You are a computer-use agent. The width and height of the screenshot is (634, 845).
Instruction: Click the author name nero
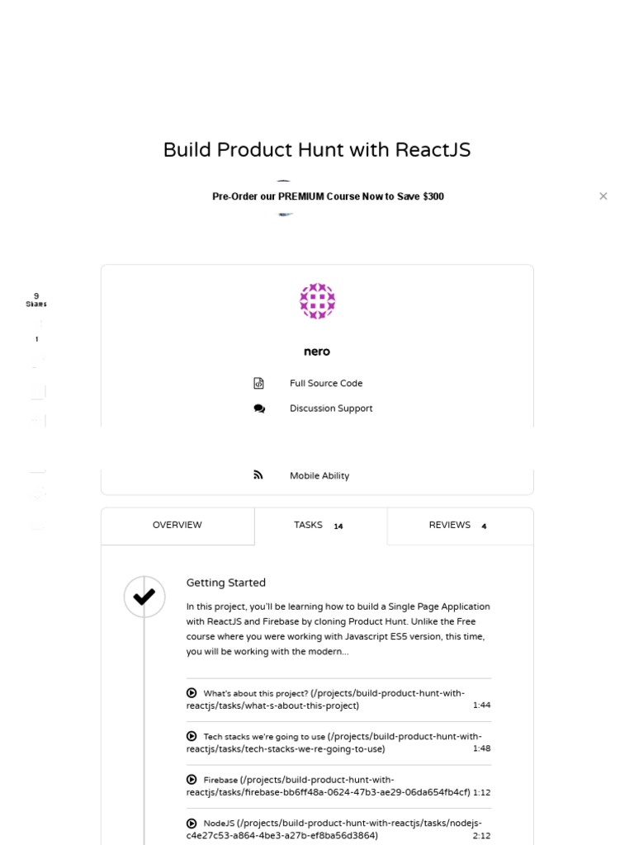(317, 352)
